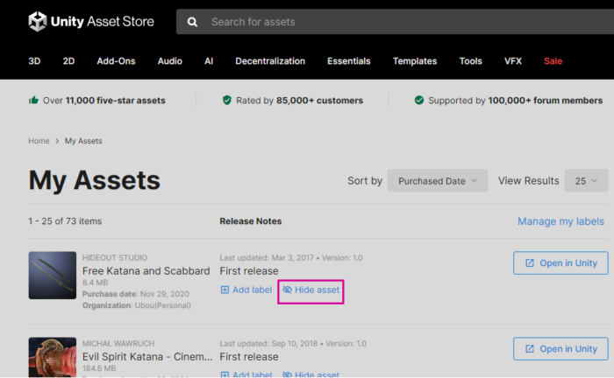
Task: Select the Templates category in navigation
Action: (x=415, y=61)
